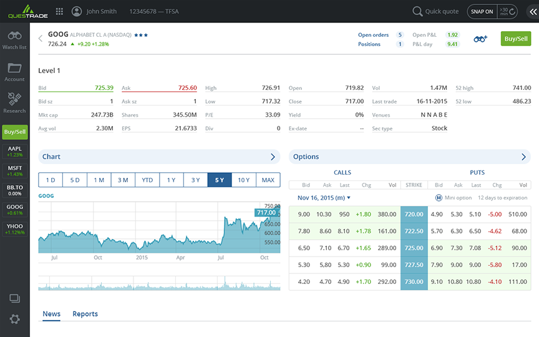Click the 52 high value 741.00

(522, 88)
